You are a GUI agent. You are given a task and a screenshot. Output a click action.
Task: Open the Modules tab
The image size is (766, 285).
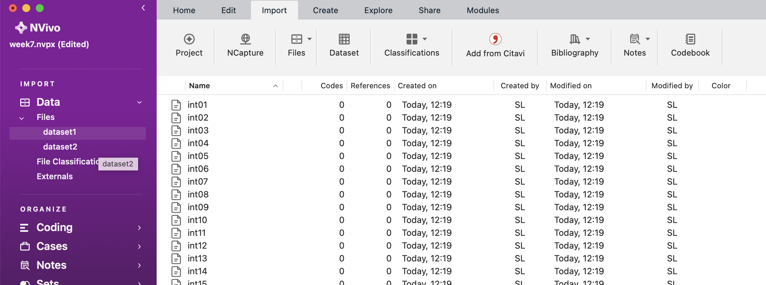tap(483, 10)
